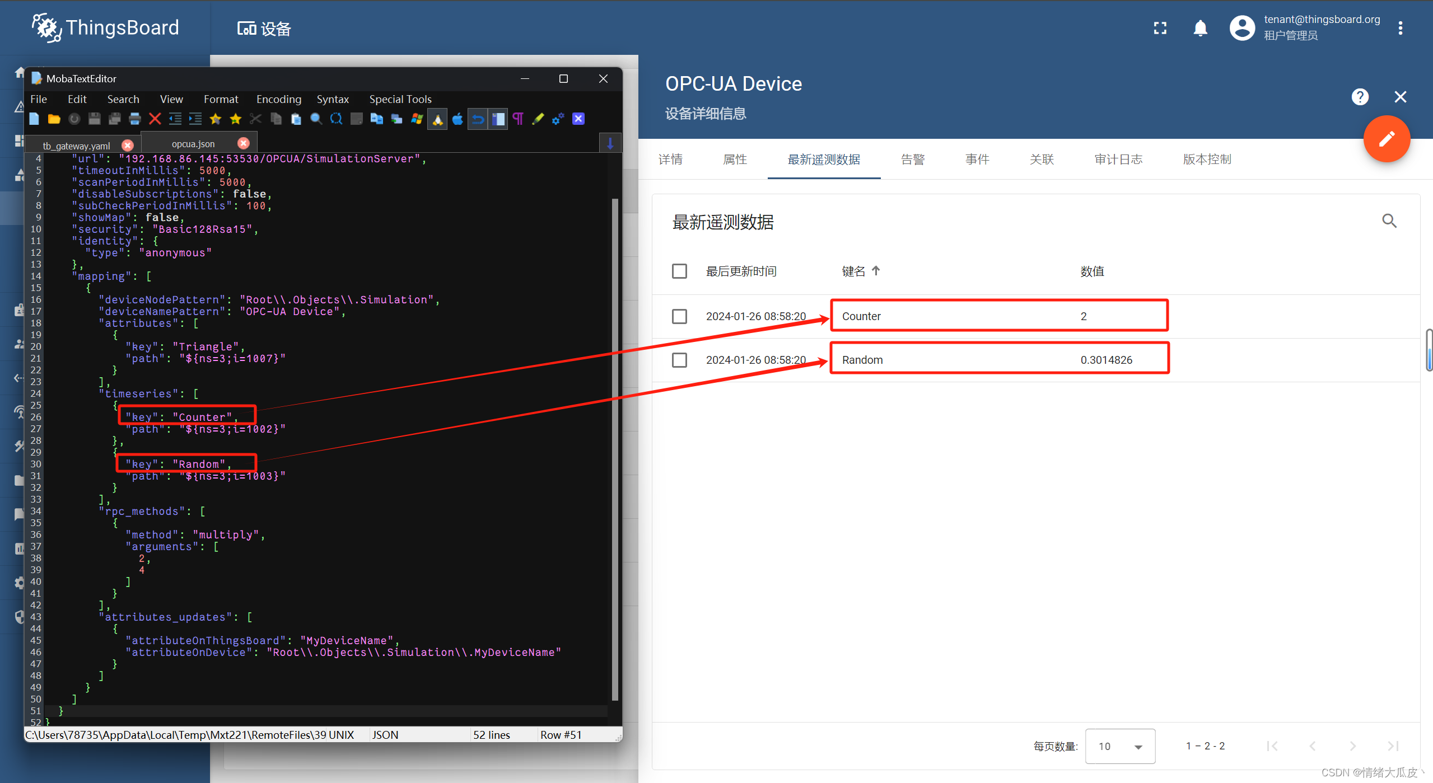The width and height of the screenshot is (1433, 783).
Task: Click the help question mark icon
Action: (x=1360, y=96)
